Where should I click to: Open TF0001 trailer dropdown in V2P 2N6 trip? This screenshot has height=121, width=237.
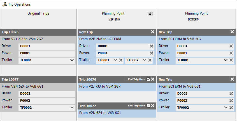point(115,60)
